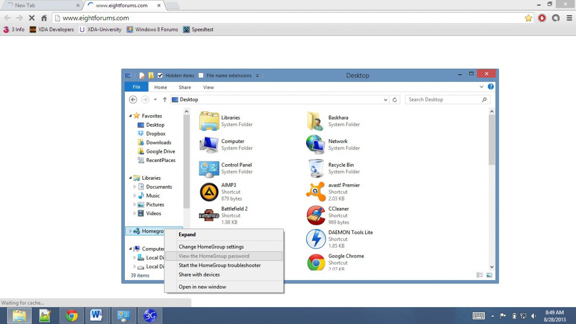This screenshot has width=576, height=324.
Task: Click the volume icon in system tray
Action: pyautogui.click(x=534, y=316)
